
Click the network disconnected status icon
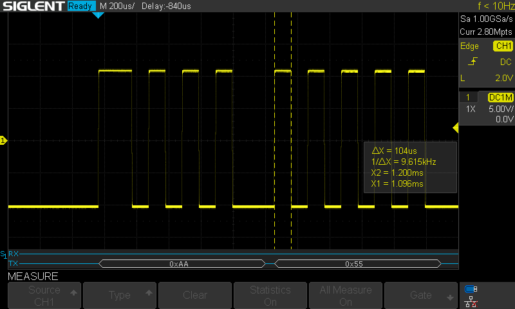[471, 301]
